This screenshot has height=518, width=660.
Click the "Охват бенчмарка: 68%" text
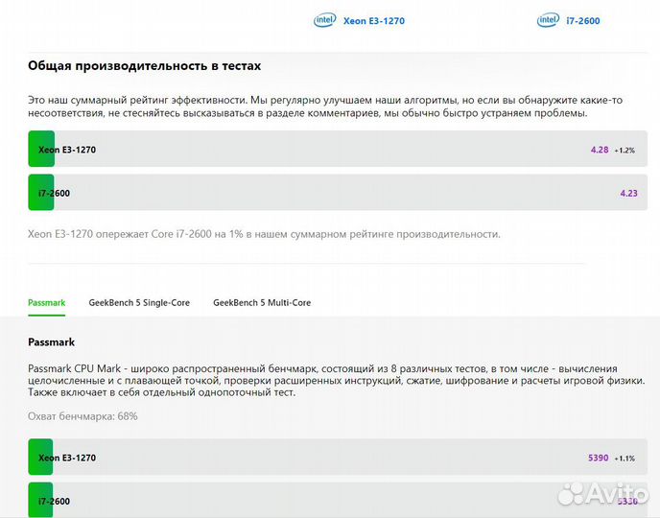point(82,416)
